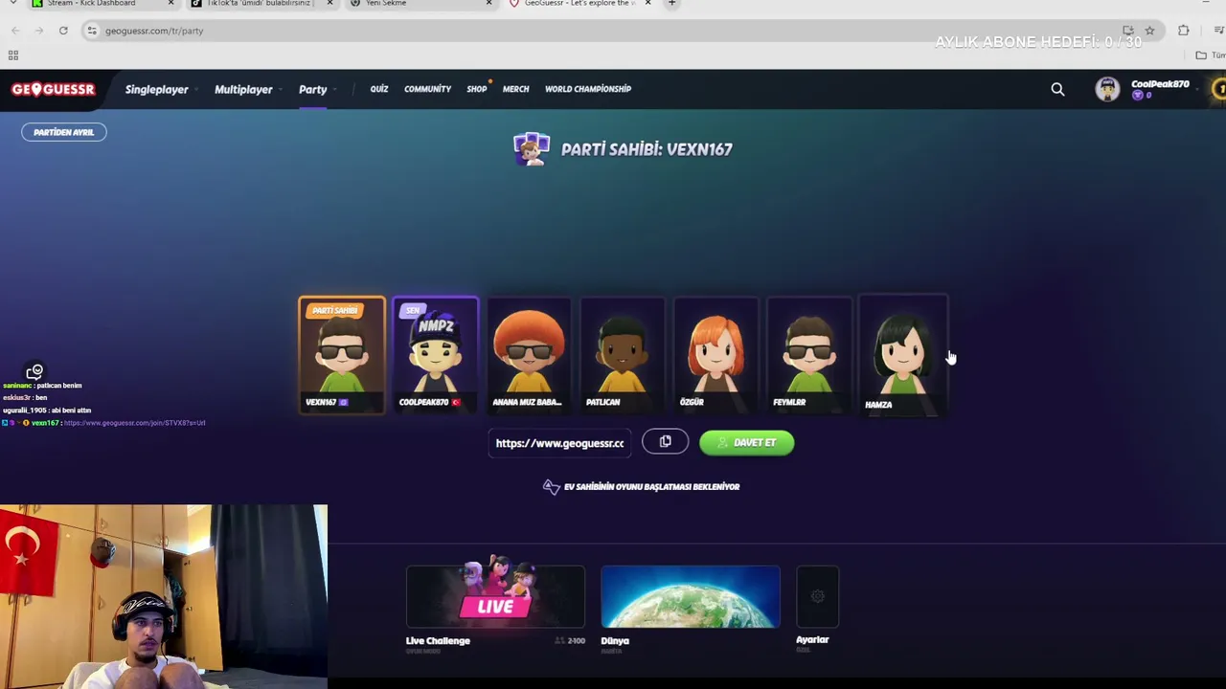Select the COOLPEAK870 player card

(x=435, y=355)
